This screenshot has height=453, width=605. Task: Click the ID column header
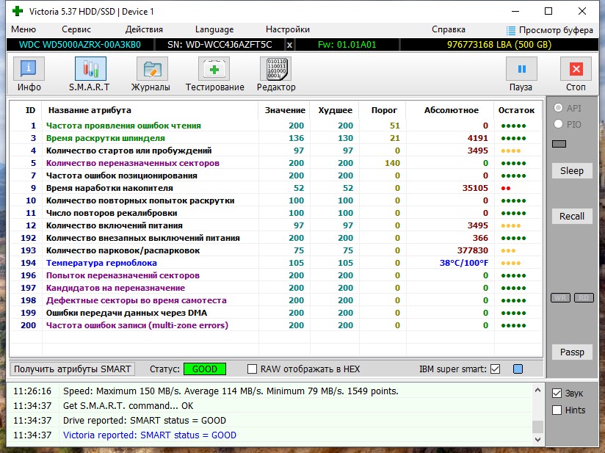coord(30,110)
